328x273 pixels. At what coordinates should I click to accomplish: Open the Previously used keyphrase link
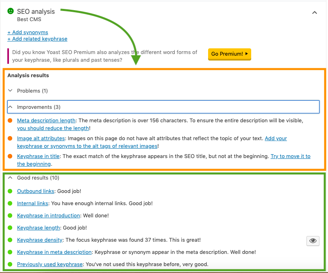coord(50,264)
